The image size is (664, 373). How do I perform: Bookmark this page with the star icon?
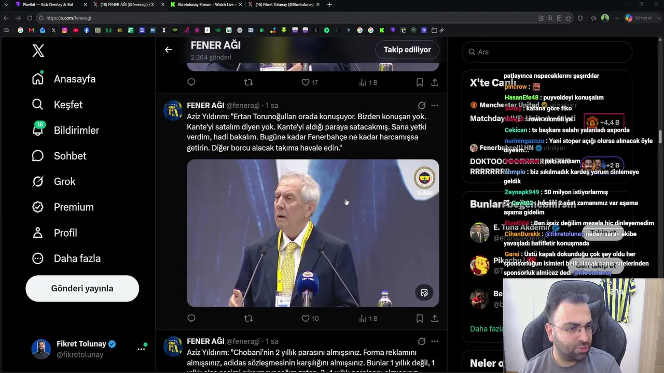[569, 18]
